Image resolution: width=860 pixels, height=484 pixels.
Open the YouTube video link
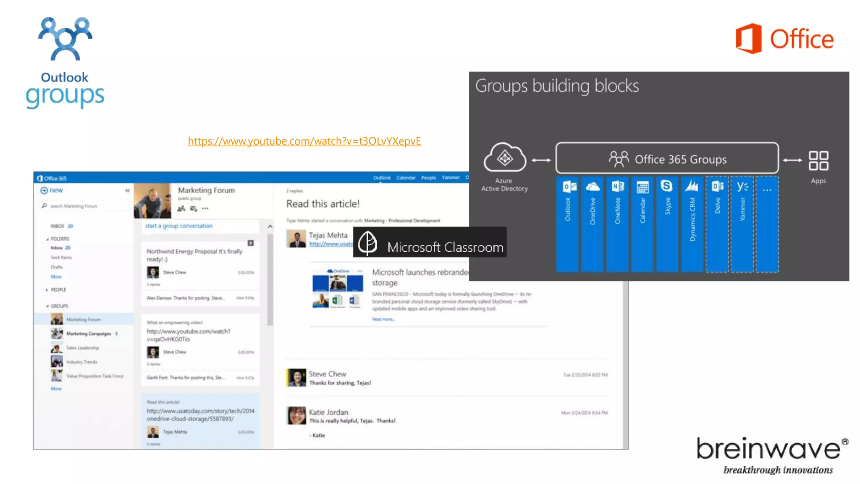pyautogui.click(x=304, y=141)
